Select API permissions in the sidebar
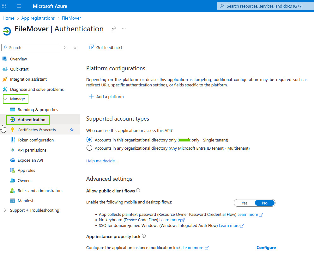The image size is (314, 263). click(33, 150)
